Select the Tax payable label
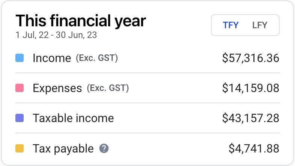This screenshot has width=295, height=166. point(63,148)
